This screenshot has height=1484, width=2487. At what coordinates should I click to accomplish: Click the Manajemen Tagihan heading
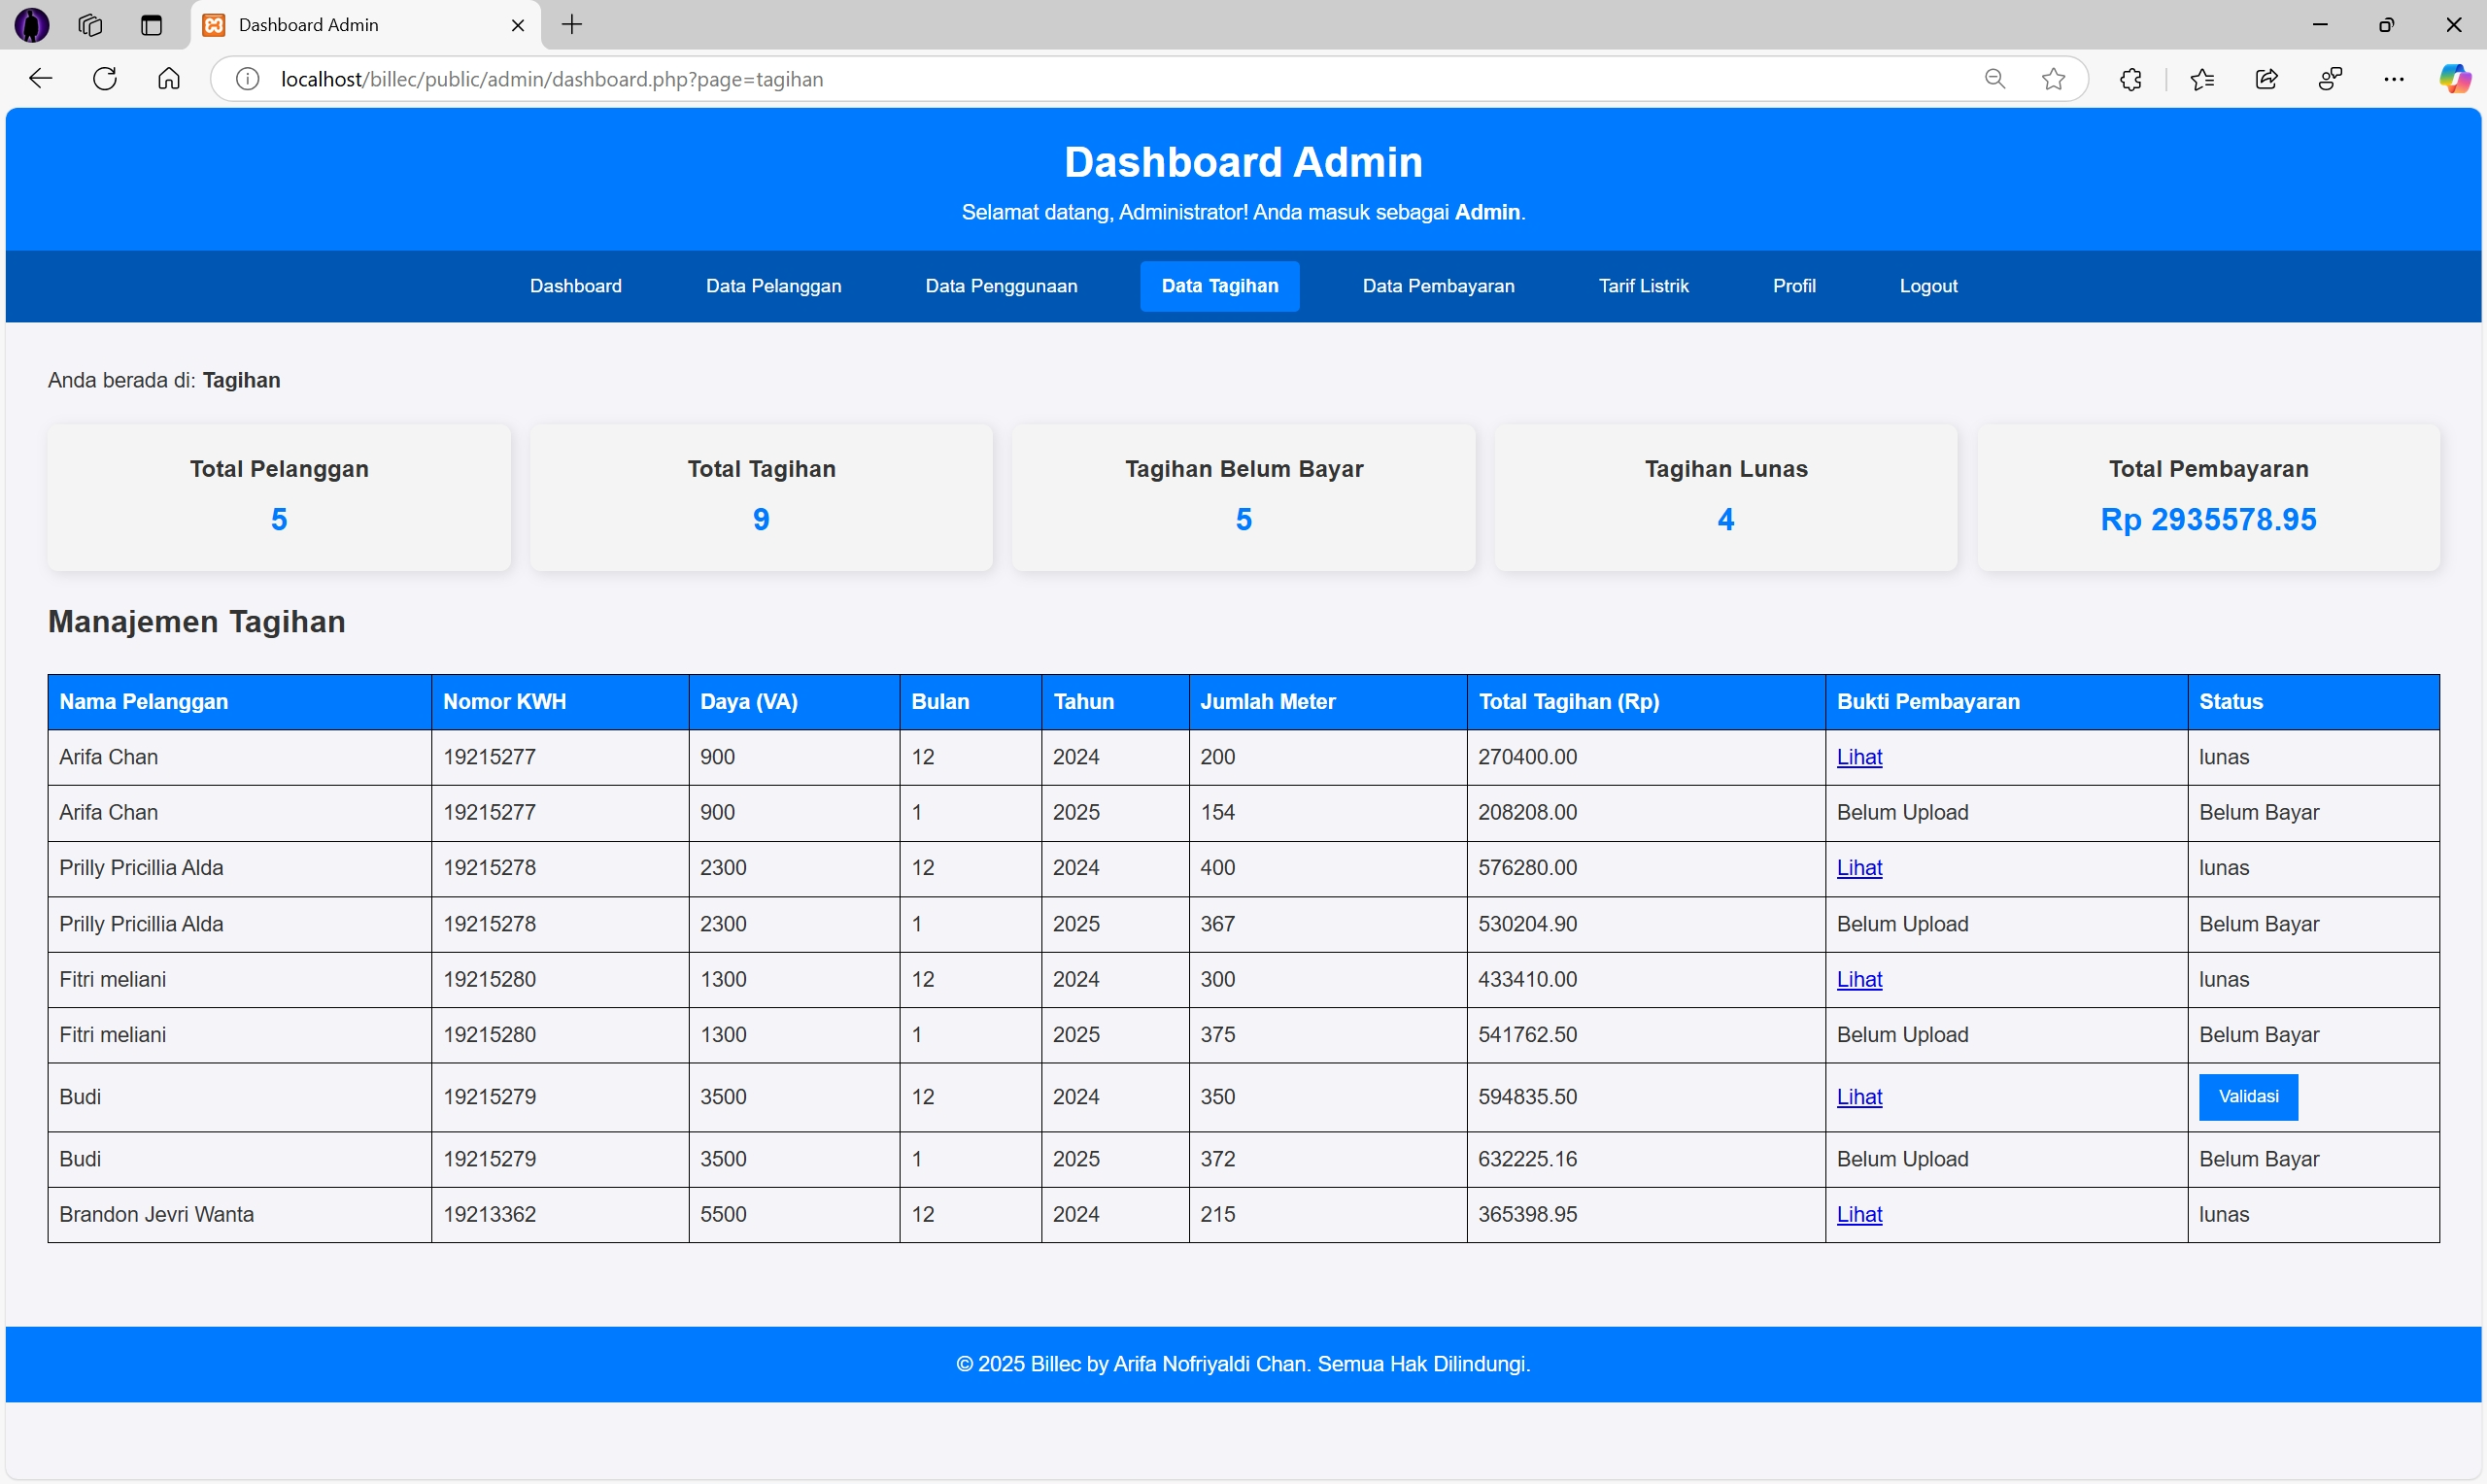pos(197,622)
